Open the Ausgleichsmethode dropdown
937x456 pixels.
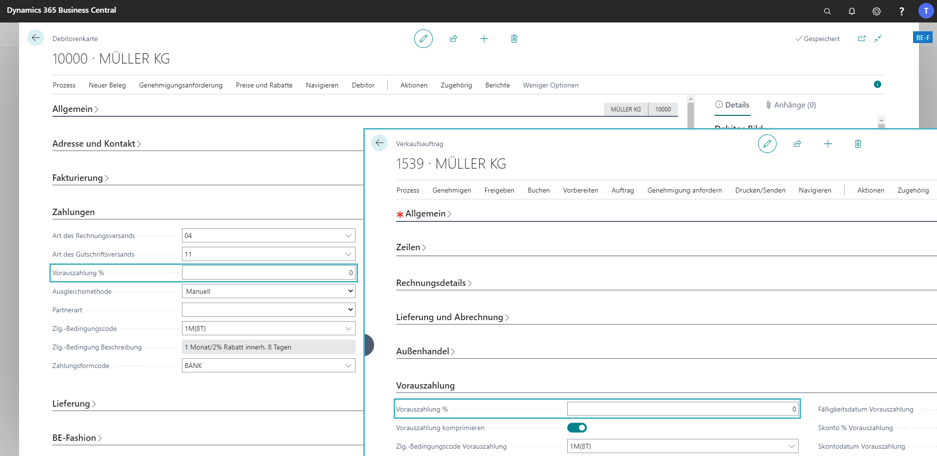click(x=268, y=291)
